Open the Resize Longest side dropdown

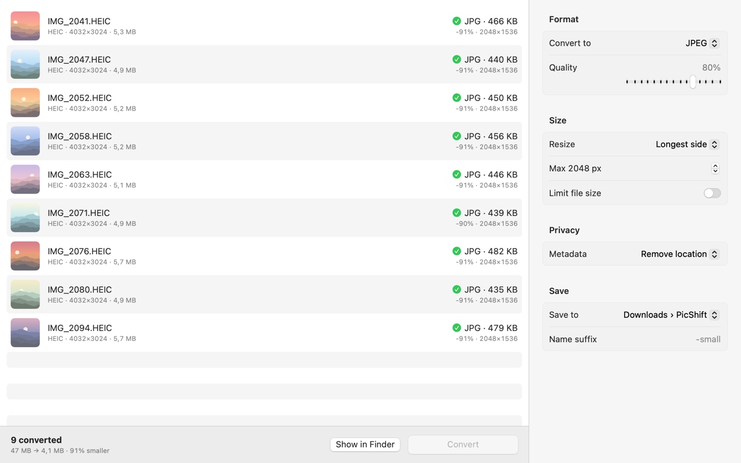687,145
